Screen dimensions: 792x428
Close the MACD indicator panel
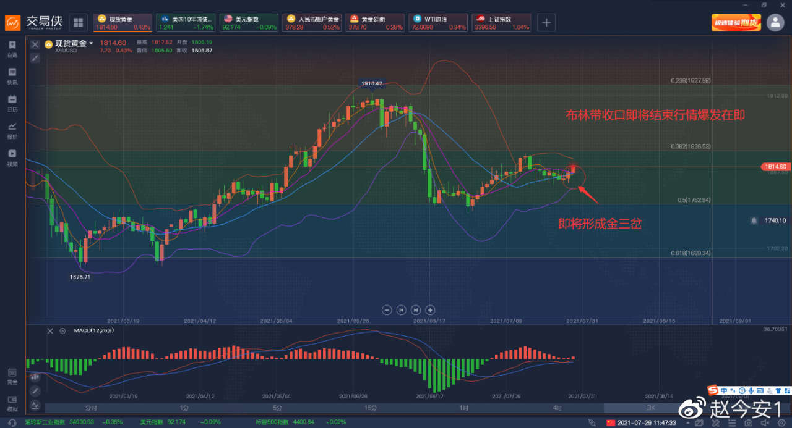(x=51, y=331)
